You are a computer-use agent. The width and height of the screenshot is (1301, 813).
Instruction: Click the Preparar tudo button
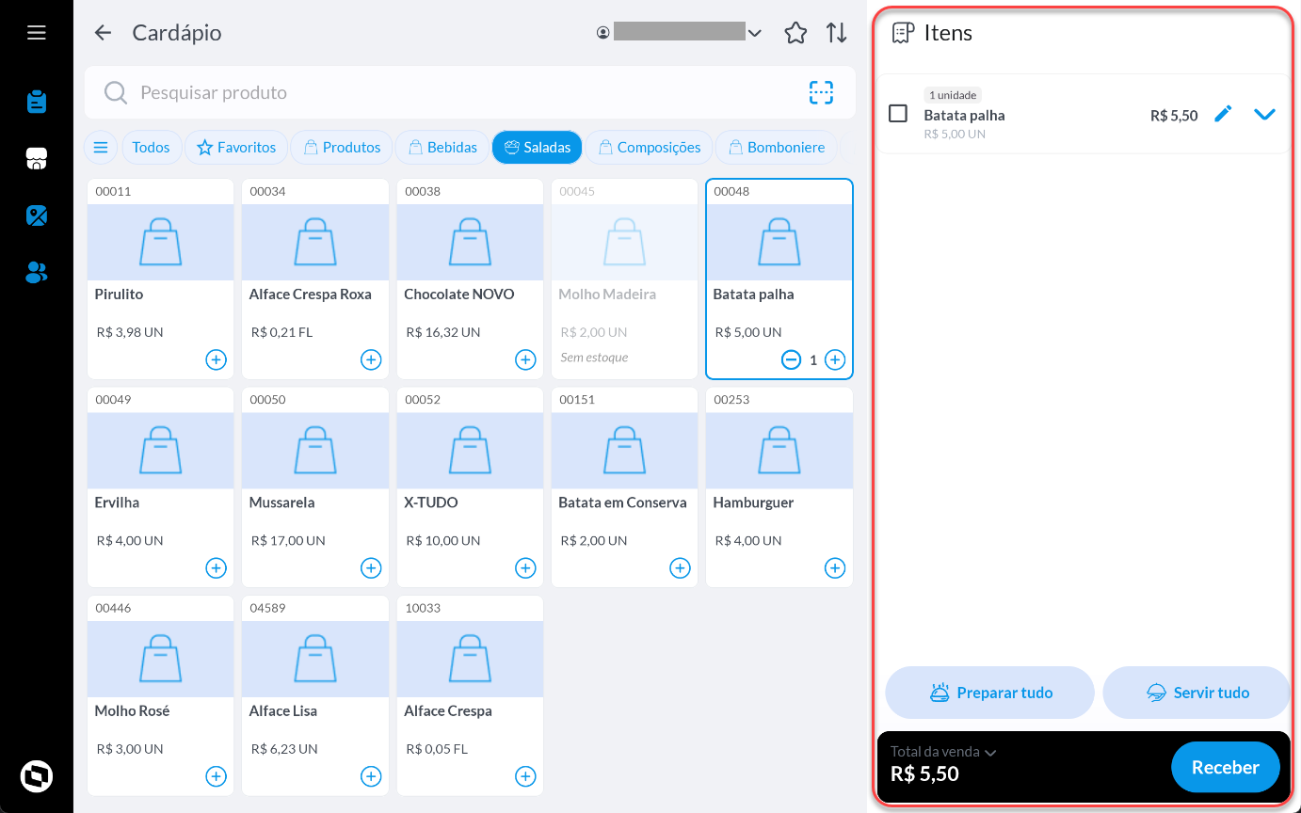pyautogui.click(x=989, y=693)
